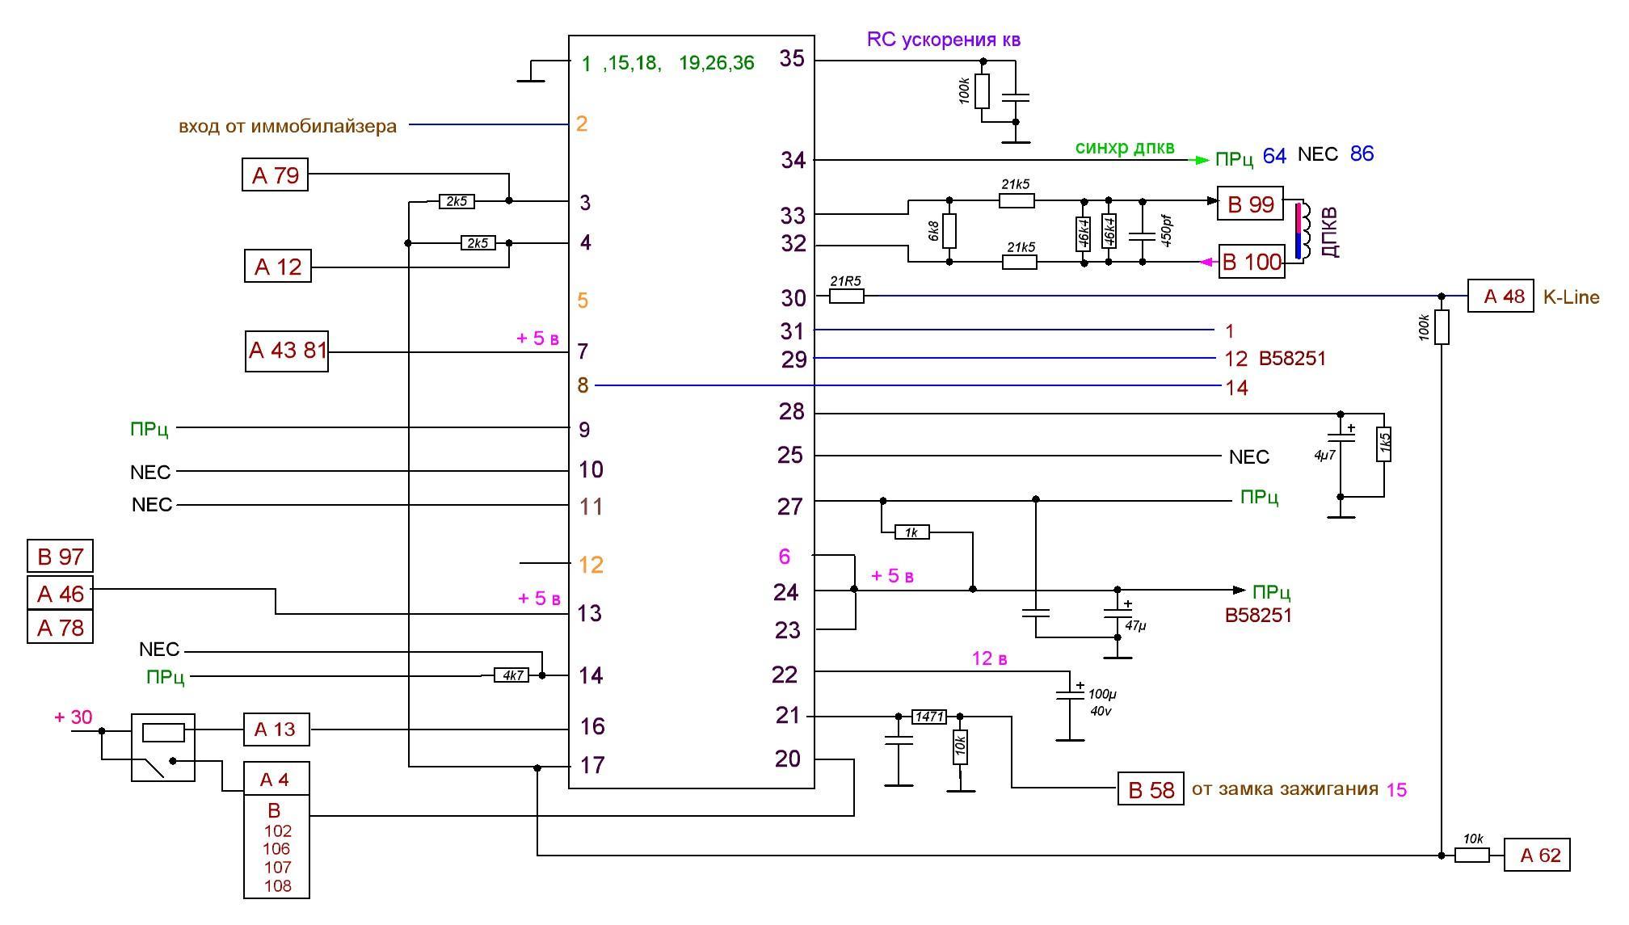Viewport: 1629px width, 925px height.
Task: Select the 450pf capacitor symbol
Action: 1142,235
